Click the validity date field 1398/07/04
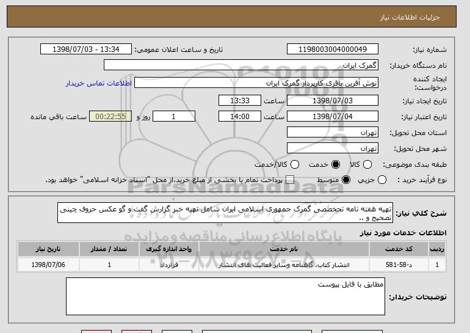 (333, 117)
